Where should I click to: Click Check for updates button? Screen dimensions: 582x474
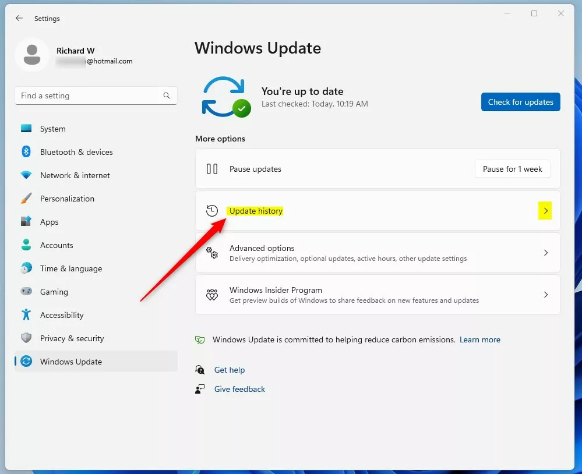point(521,102)
